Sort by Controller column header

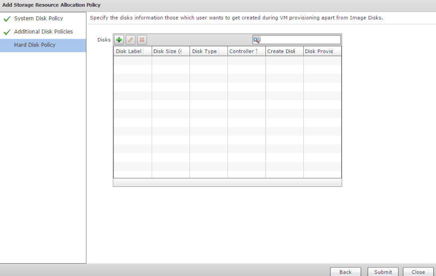246,51
